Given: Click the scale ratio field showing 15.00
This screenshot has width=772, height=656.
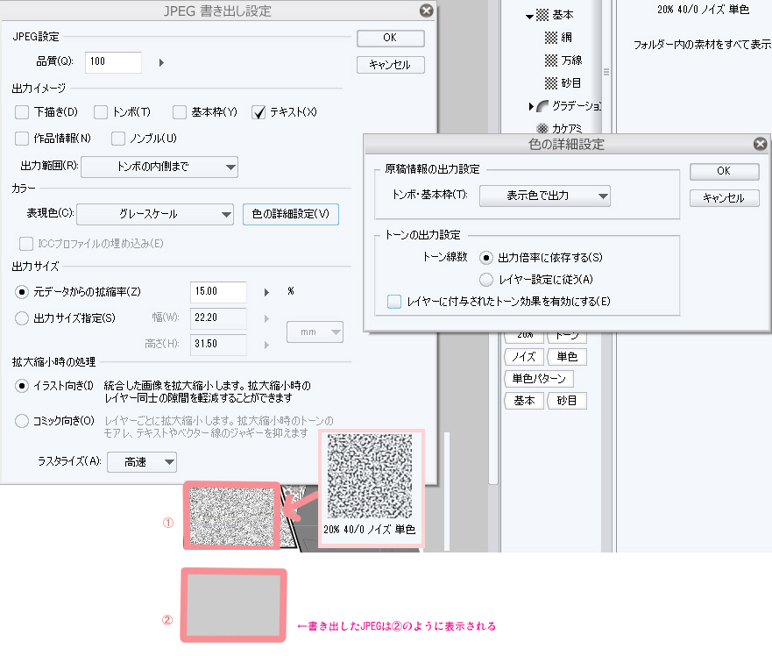Looking at the screenshot, I should pyautogui.click(x=218, y=292).
